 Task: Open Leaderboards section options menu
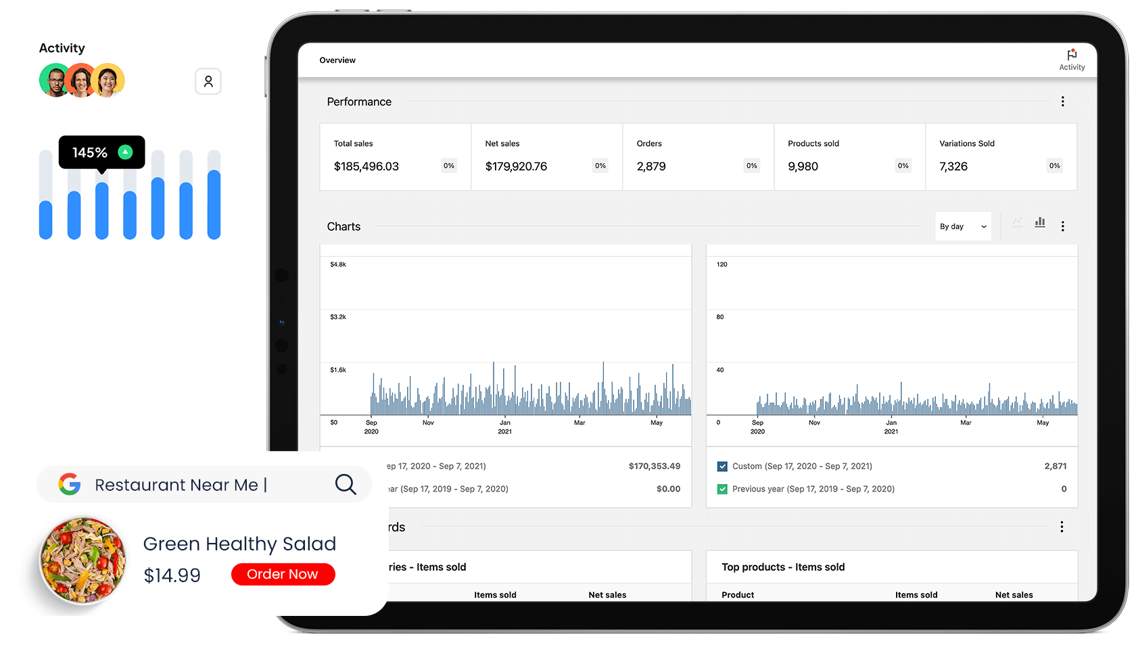coord(1062,527)
